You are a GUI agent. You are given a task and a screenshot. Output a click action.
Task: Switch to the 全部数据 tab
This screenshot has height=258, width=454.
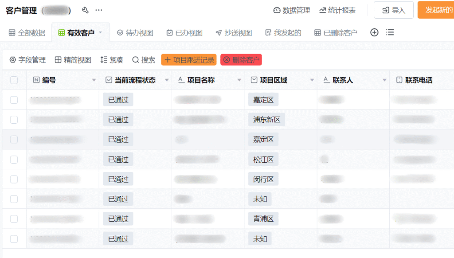pyautogui.click(x=27, y=32)
